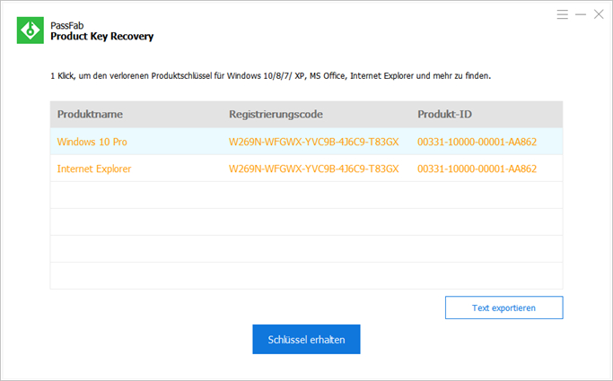The height and width of the screenshot is (381, 613).
Task: Close the Product Key Recovery window
Action: (599, 14)
